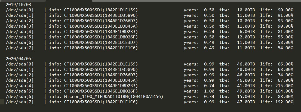Click the 15.00TB tbw value
The height and width of the screenshot is (112, 301).
(x=245, y=96)
